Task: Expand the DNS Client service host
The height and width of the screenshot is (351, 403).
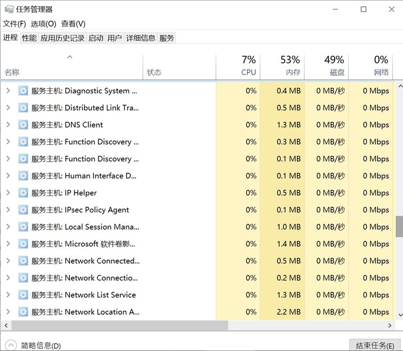Action: 8,125
